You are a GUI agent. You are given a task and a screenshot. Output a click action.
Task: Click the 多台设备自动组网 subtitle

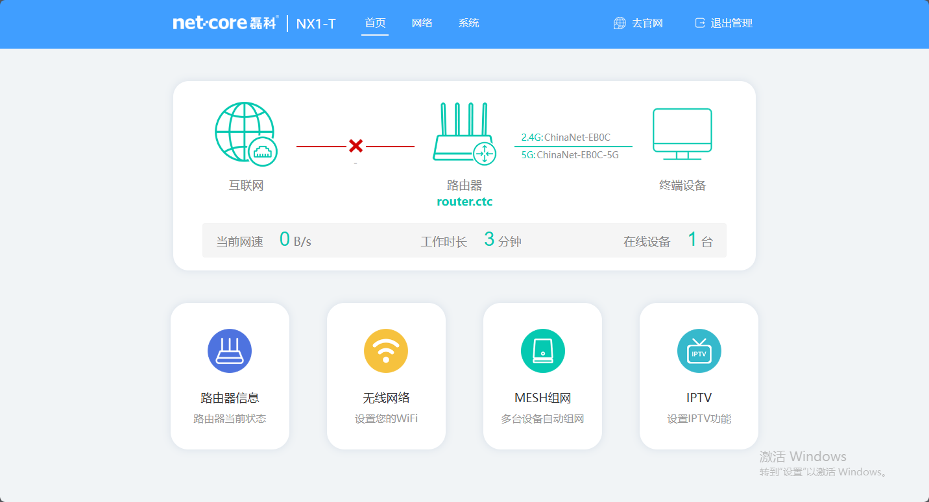coord(543,419)
